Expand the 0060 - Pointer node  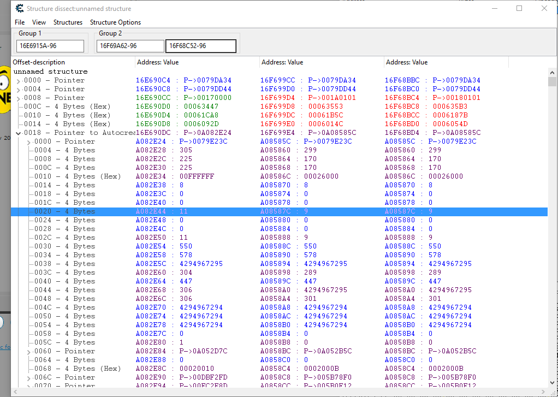coord(29,352)
